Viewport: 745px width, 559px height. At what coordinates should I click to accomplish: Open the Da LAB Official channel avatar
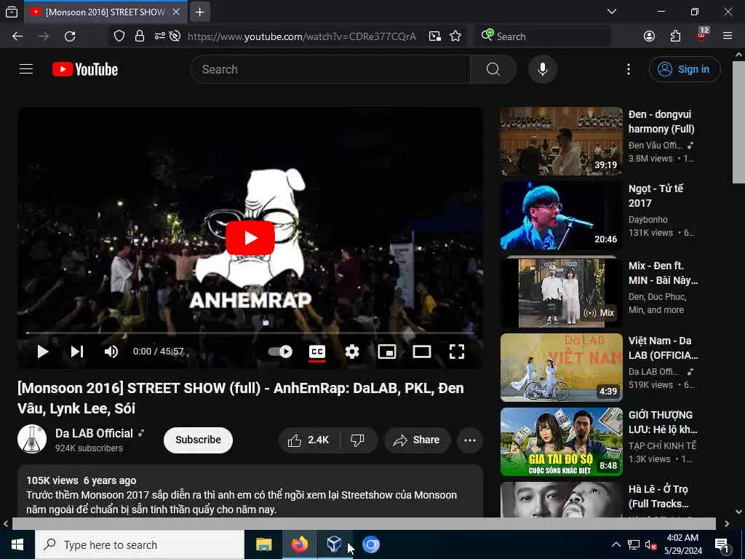tap(32, 439)
